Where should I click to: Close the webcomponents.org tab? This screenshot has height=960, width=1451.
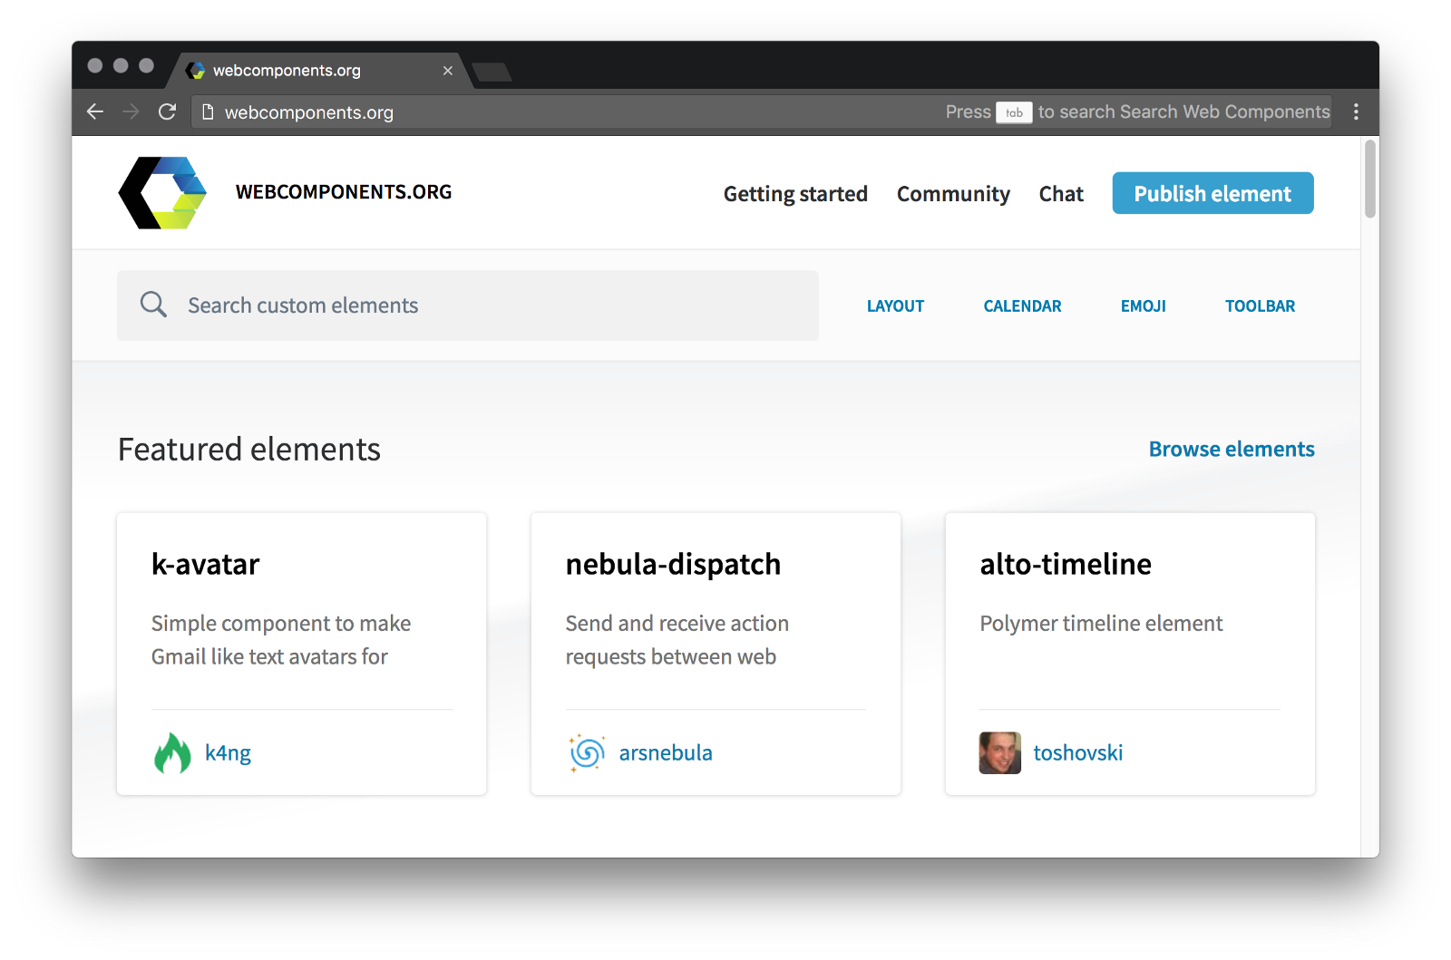pyautogui.click(x=447, y=71)
